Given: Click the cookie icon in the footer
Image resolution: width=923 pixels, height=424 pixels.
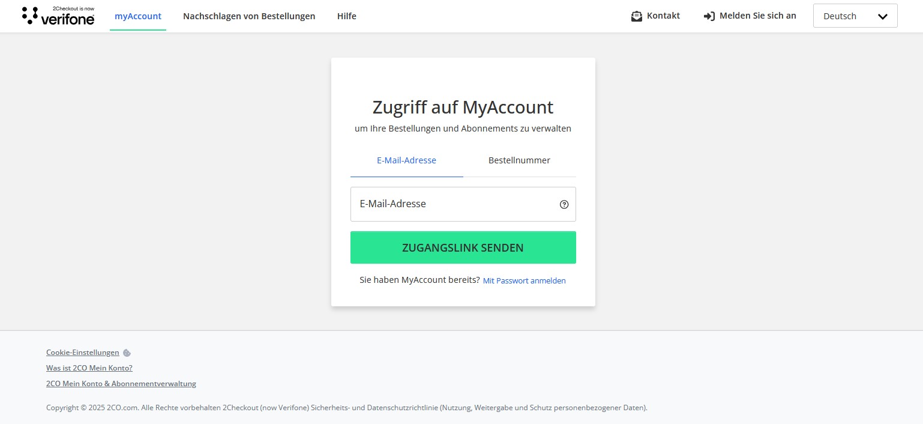Looking at the screenshot, I should (x=127, y=353).
